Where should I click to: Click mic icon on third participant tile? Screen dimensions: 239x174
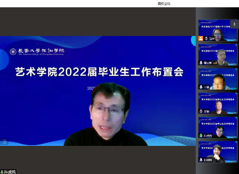201,87
